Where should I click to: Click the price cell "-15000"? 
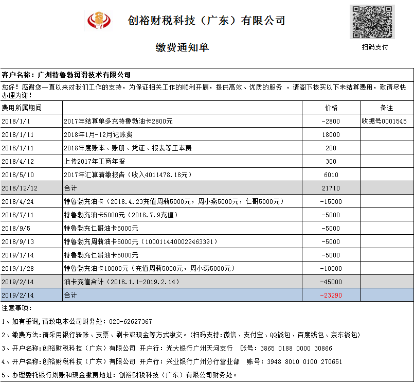pos(331,202)
